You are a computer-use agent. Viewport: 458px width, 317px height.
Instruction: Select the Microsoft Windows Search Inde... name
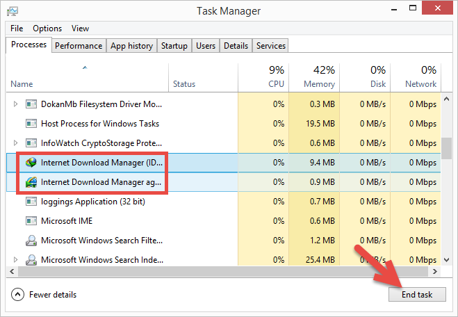tap(102, 260)
